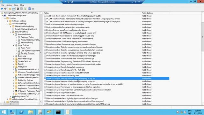Toggle the Show/Hide console tree icon
Viewport: 204px width, 115px height.
(13, 9)
